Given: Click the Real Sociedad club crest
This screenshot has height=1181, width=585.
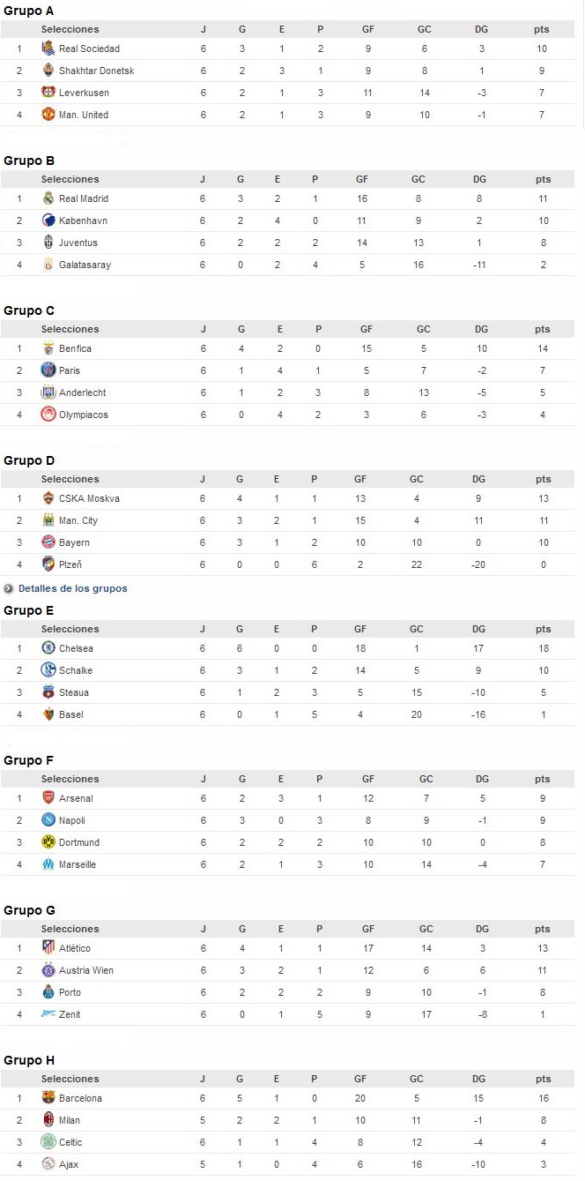Looking at the screenshot, I should (x=48, y=49).
